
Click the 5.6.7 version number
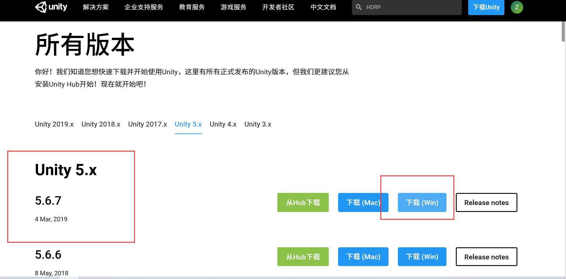tap(48, 200)
